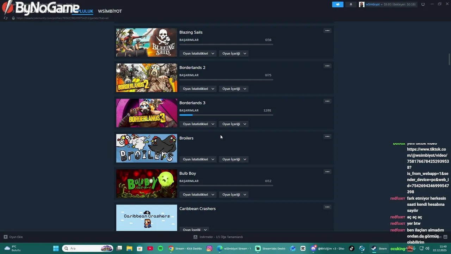This screenshot has height=254, width=451.
Task: Expand Oyun İçeriği for Borderlands 2
Action: (x=234, y=89)
